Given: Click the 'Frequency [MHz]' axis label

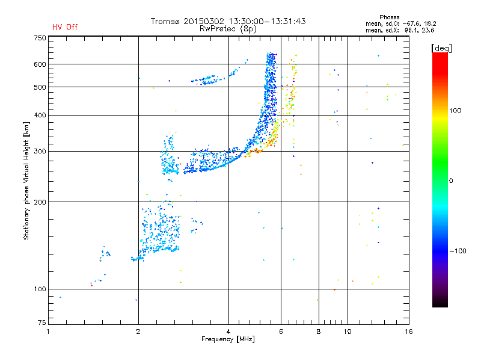Looking at the screenshot, I should pyautogui.click(x=228, y=339).
